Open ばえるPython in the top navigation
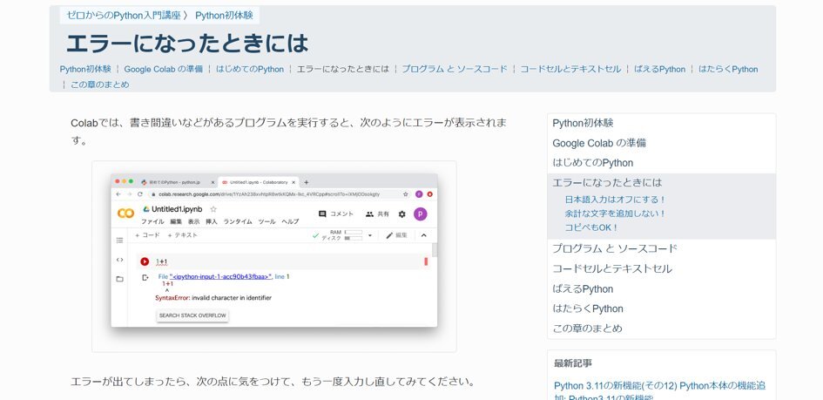The width and height of the screenshot is (823, 400). pos(659,69)
